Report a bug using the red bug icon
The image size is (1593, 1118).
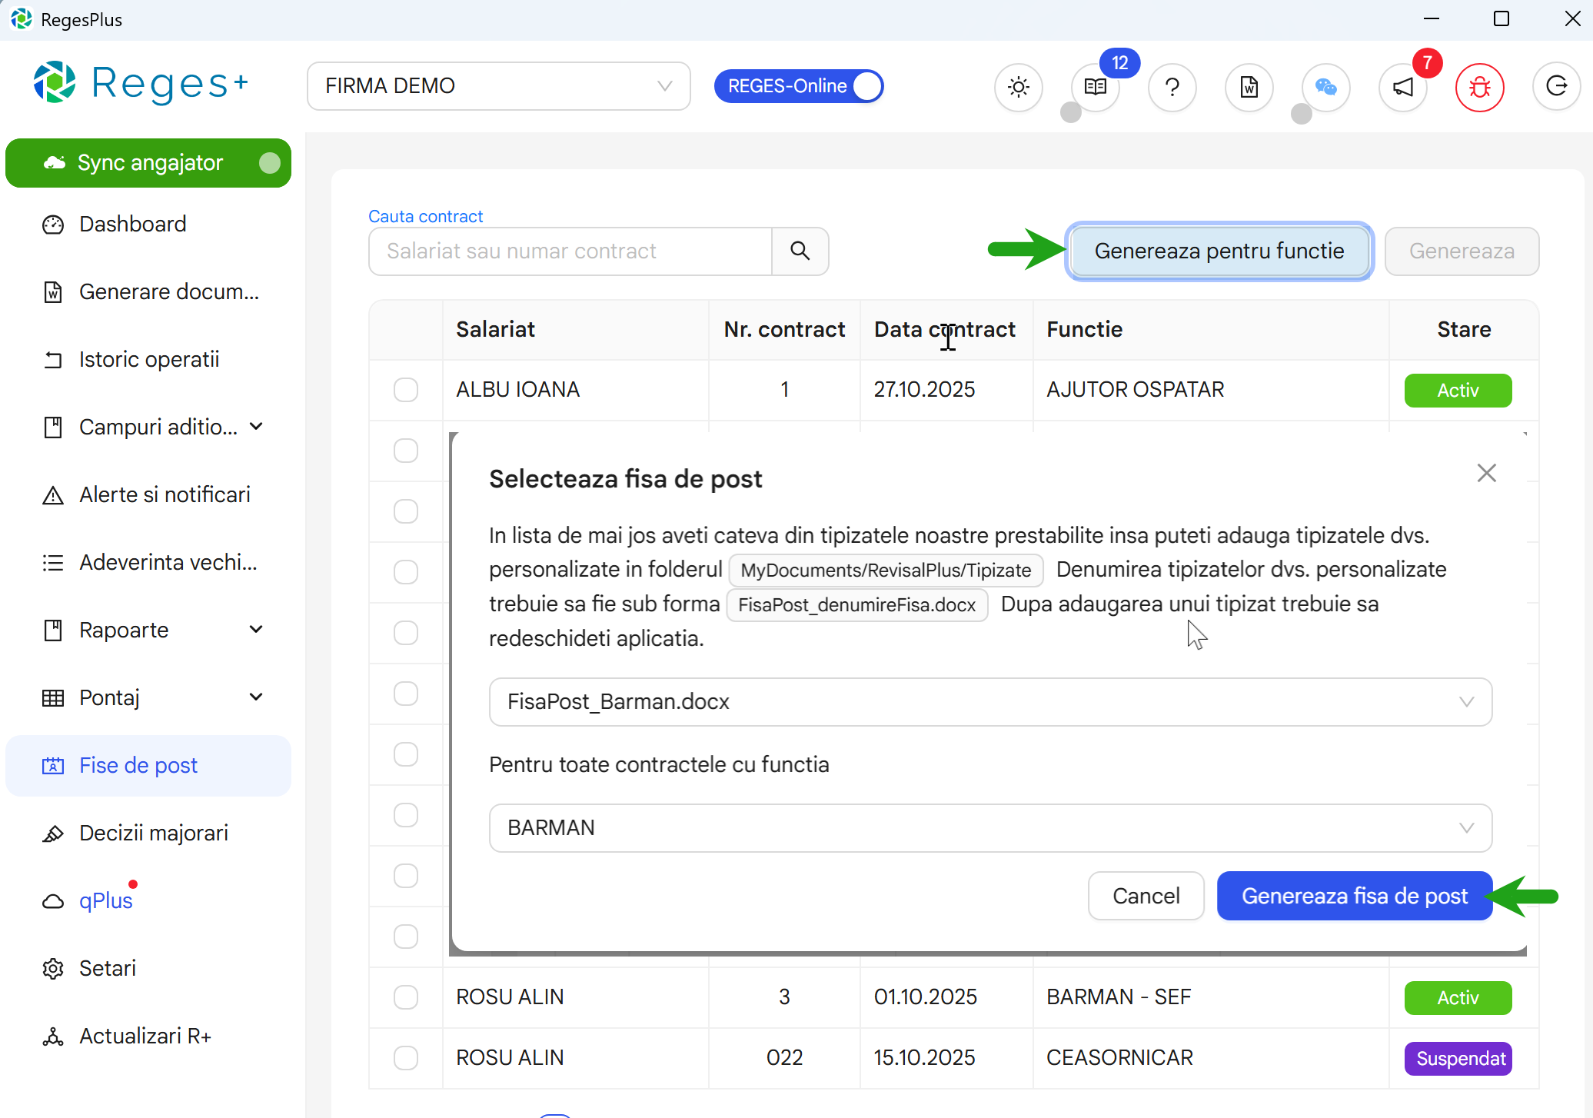(1479, 87)
